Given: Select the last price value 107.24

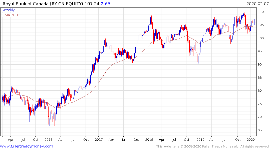Looking at the screenshot, I should (92, 4).
